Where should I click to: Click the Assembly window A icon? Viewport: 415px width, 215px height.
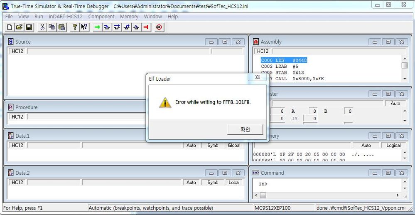click(256, 42)
